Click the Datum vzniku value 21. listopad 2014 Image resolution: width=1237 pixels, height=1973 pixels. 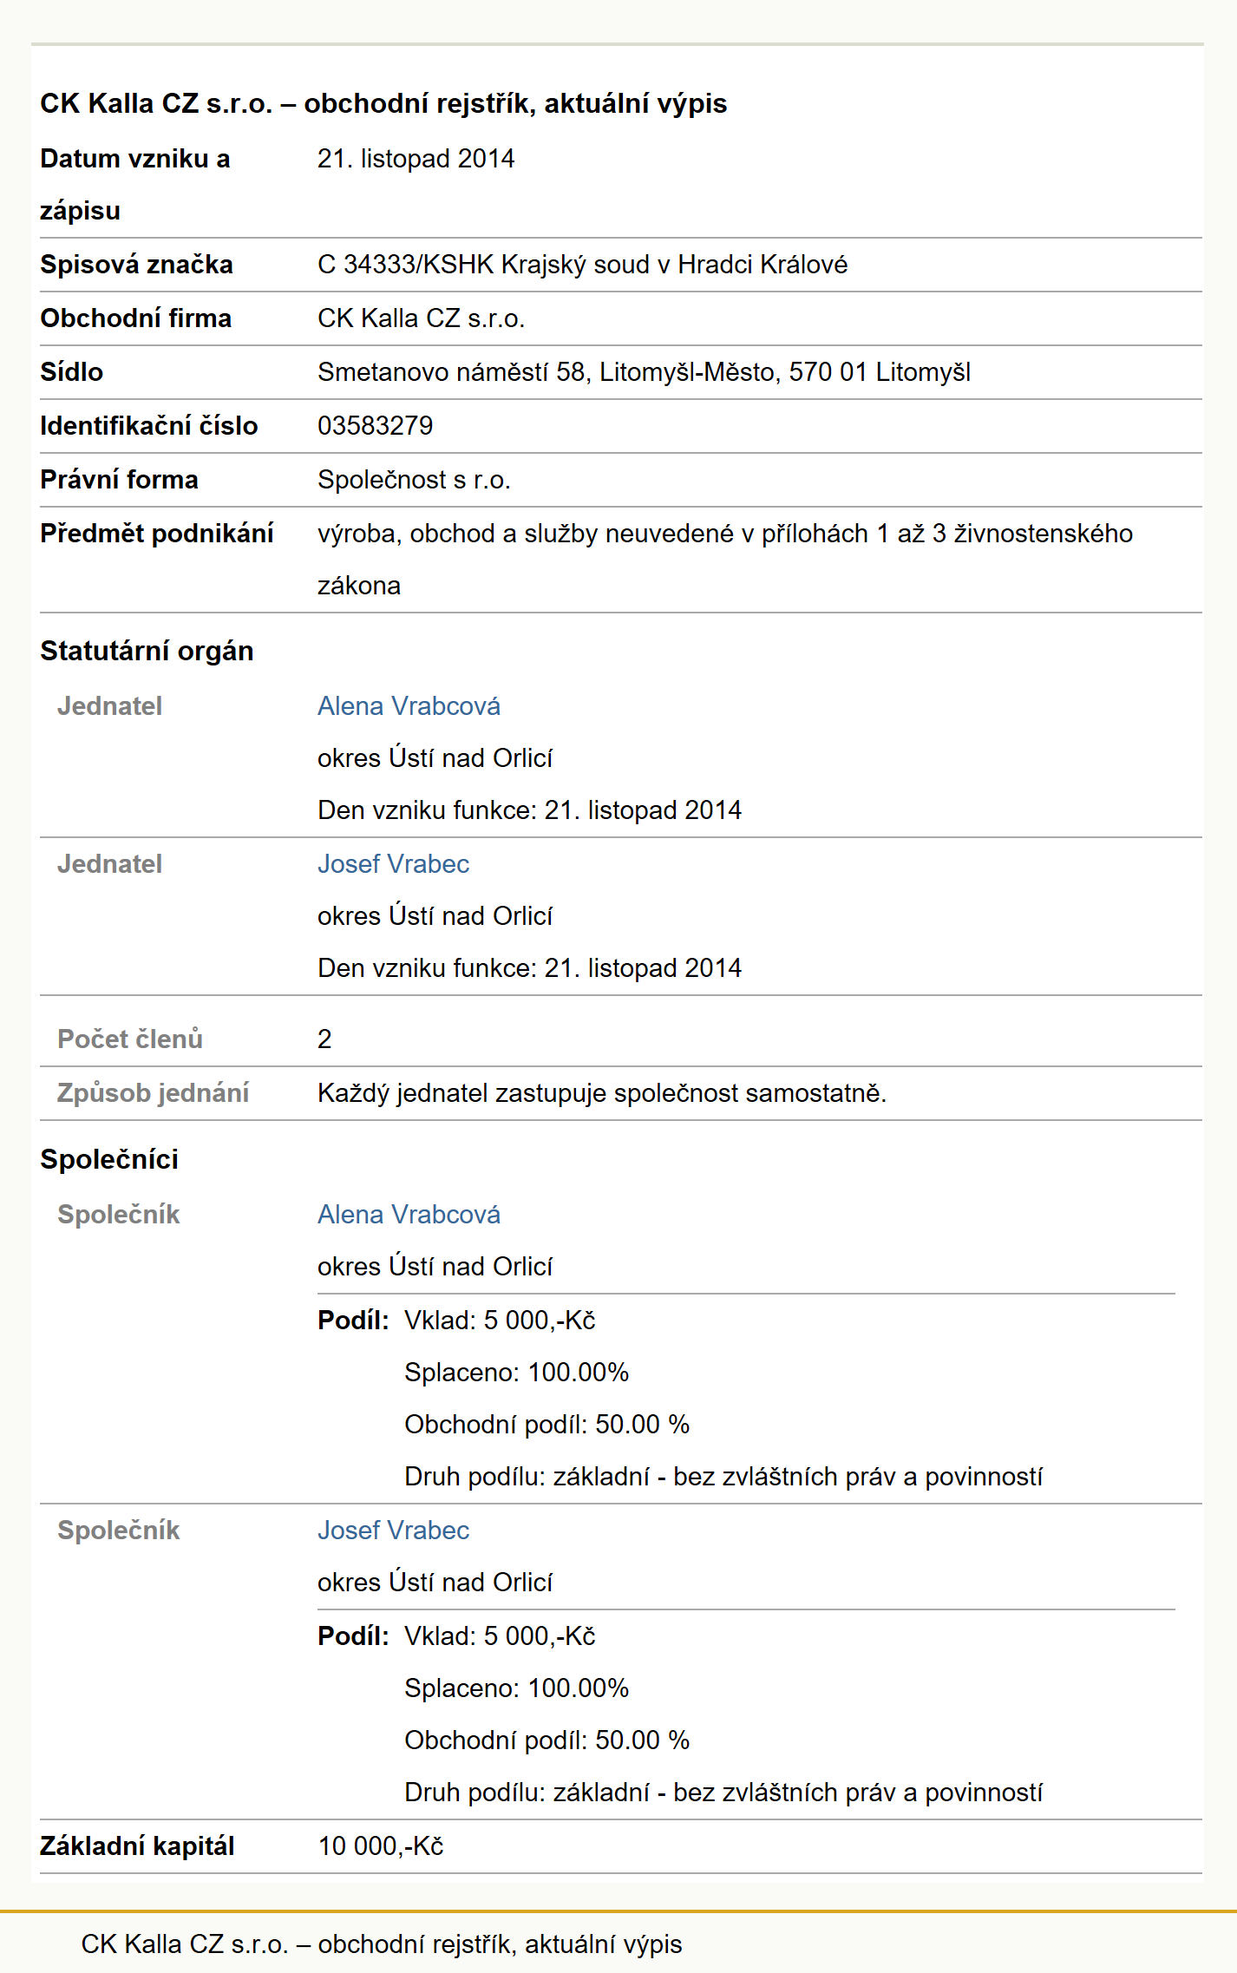[416, 159]
